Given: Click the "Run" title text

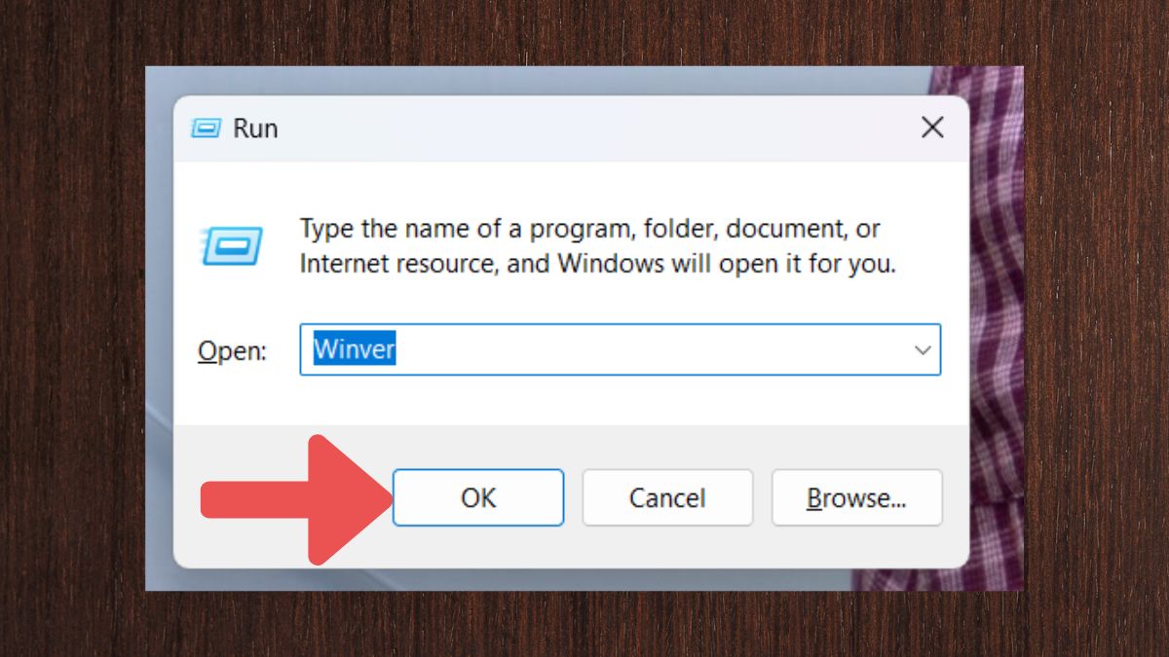Looking at the screenshot, I should coord(255,128).
